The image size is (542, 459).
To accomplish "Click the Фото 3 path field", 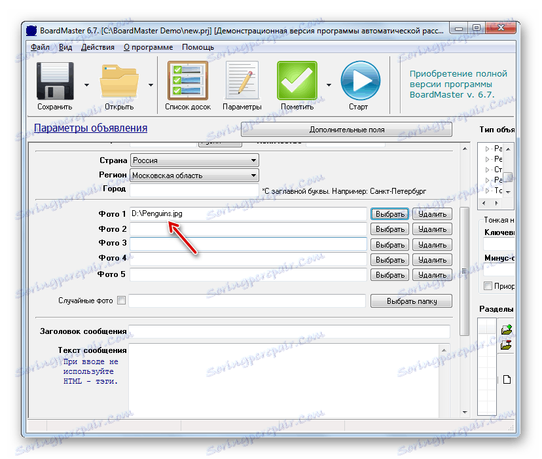I will pyautogui.click(x=248, y=244).
